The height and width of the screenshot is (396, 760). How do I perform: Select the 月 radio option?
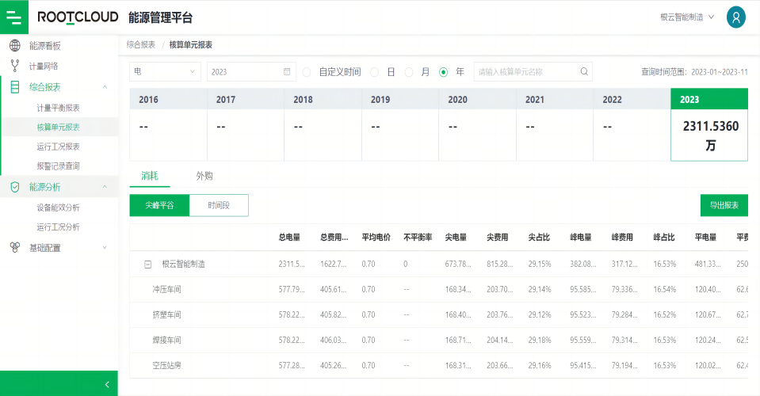[x=409, y=72]
